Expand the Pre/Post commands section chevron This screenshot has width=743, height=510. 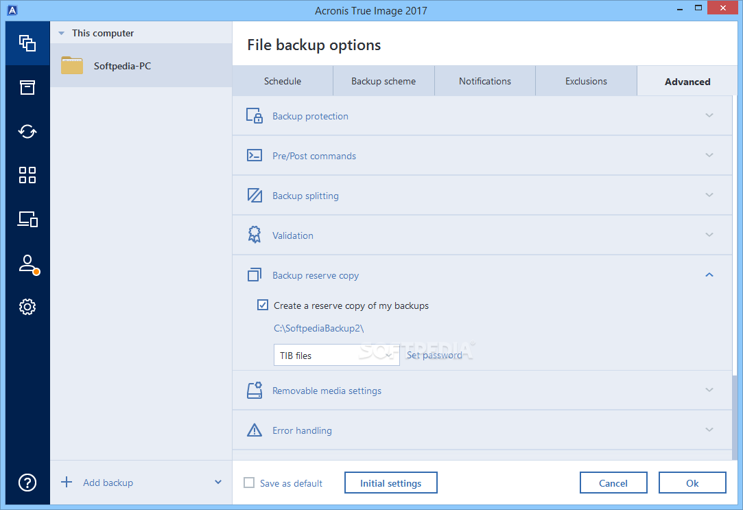pyautogui.click(x=709, y=155)
